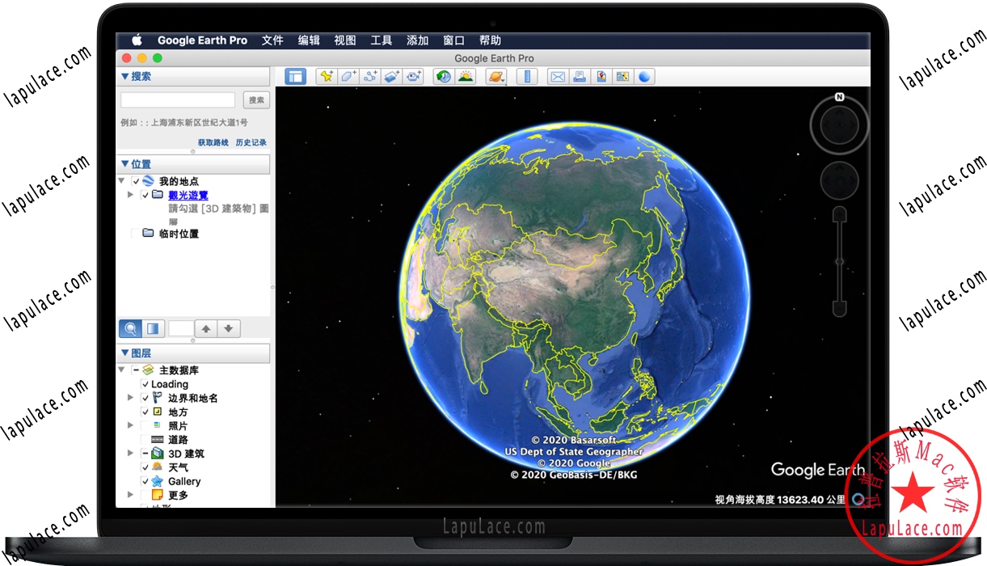Screen dimensions: 987x566
Task: Open the 工具 menu
Action: 381,40
